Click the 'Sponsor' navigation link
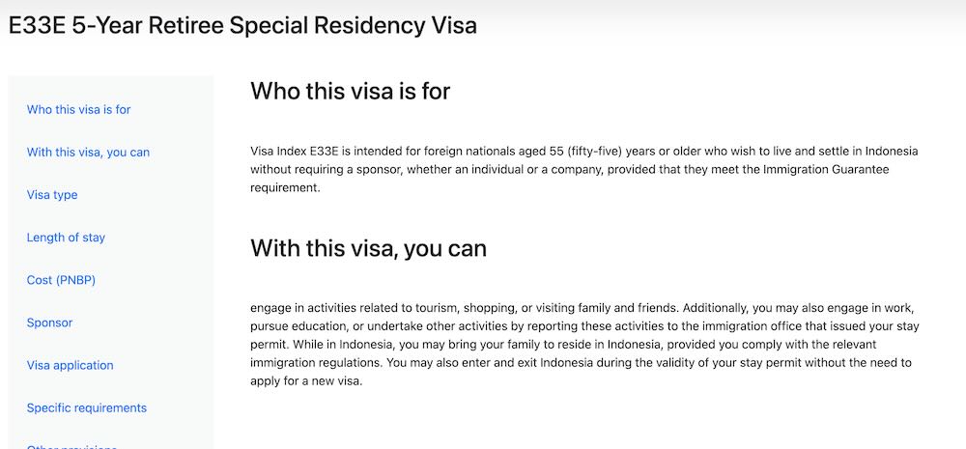This screenshot has width=966, height=449. click(49, 323)
